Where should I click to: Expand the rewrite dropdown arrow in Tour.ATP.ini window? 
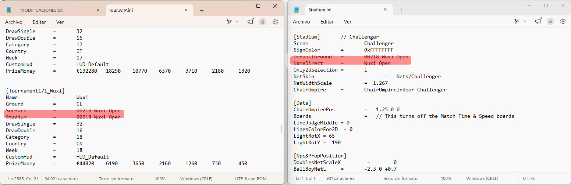click(237, 22)
